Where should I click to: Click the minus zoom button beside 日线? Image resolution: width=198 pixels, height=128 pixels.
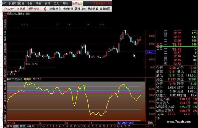[x=150, y=126]
